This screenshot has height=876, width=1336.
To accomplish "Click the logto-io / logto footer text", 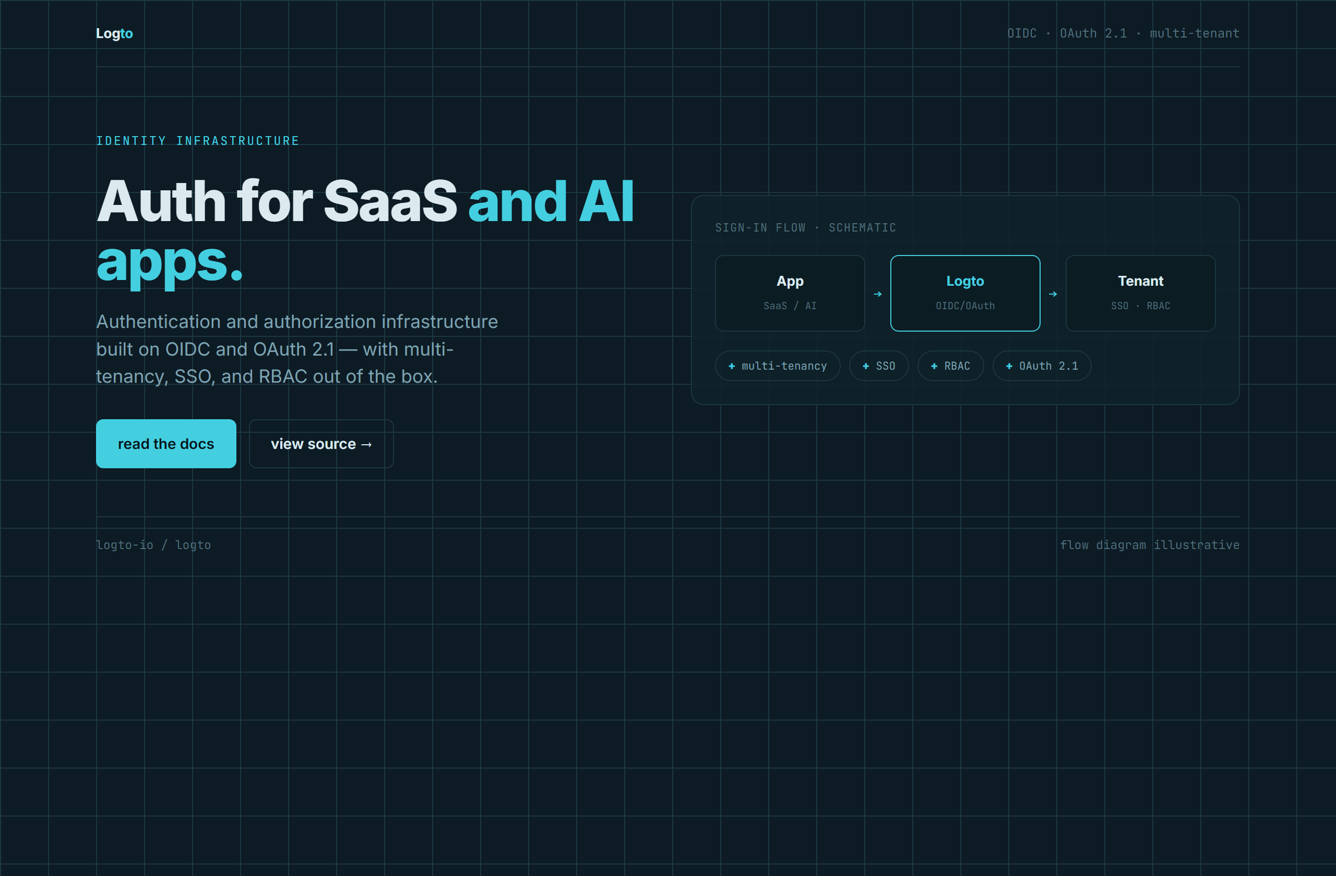I will pos(153,545).
